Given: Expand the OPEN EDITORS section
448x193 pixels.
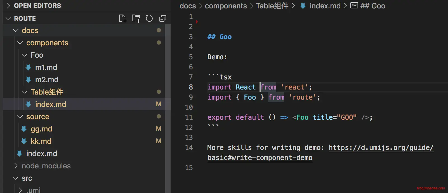Looking at the screenshot, I should (x=8, y=6).
